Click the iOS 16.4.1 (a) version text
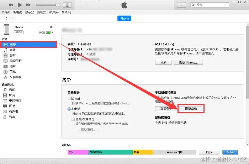This screenshot has width=249, height=164. click(x=164, y=44)
